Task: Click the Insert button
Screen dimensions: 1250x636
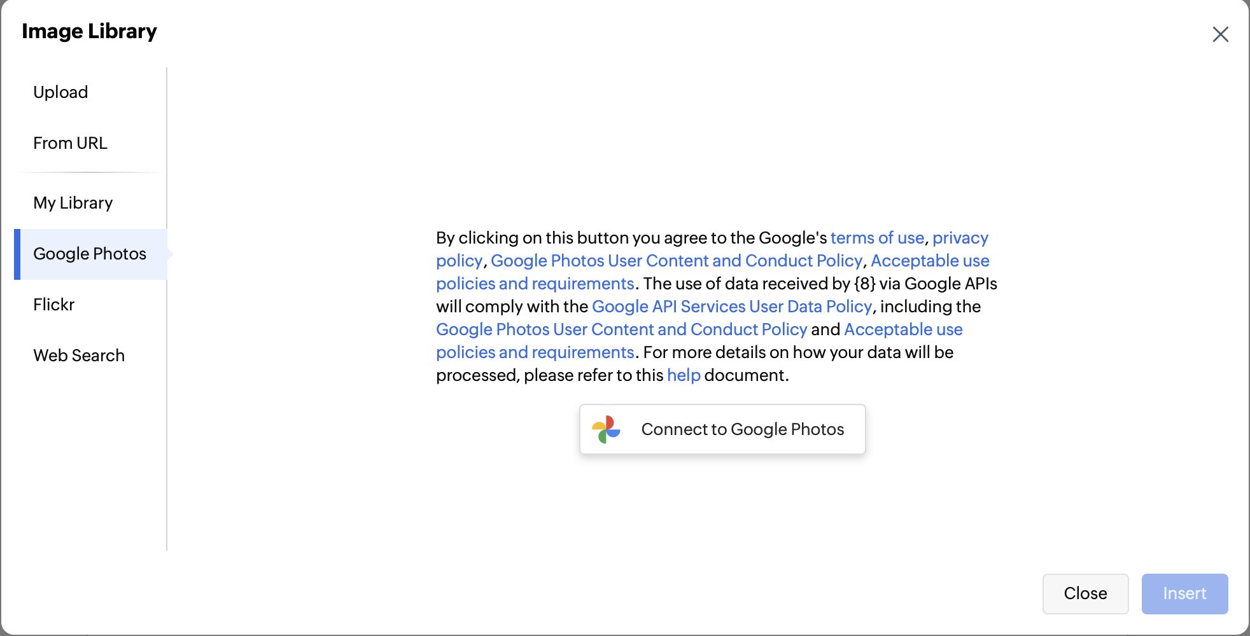Action: (1184, 593)
